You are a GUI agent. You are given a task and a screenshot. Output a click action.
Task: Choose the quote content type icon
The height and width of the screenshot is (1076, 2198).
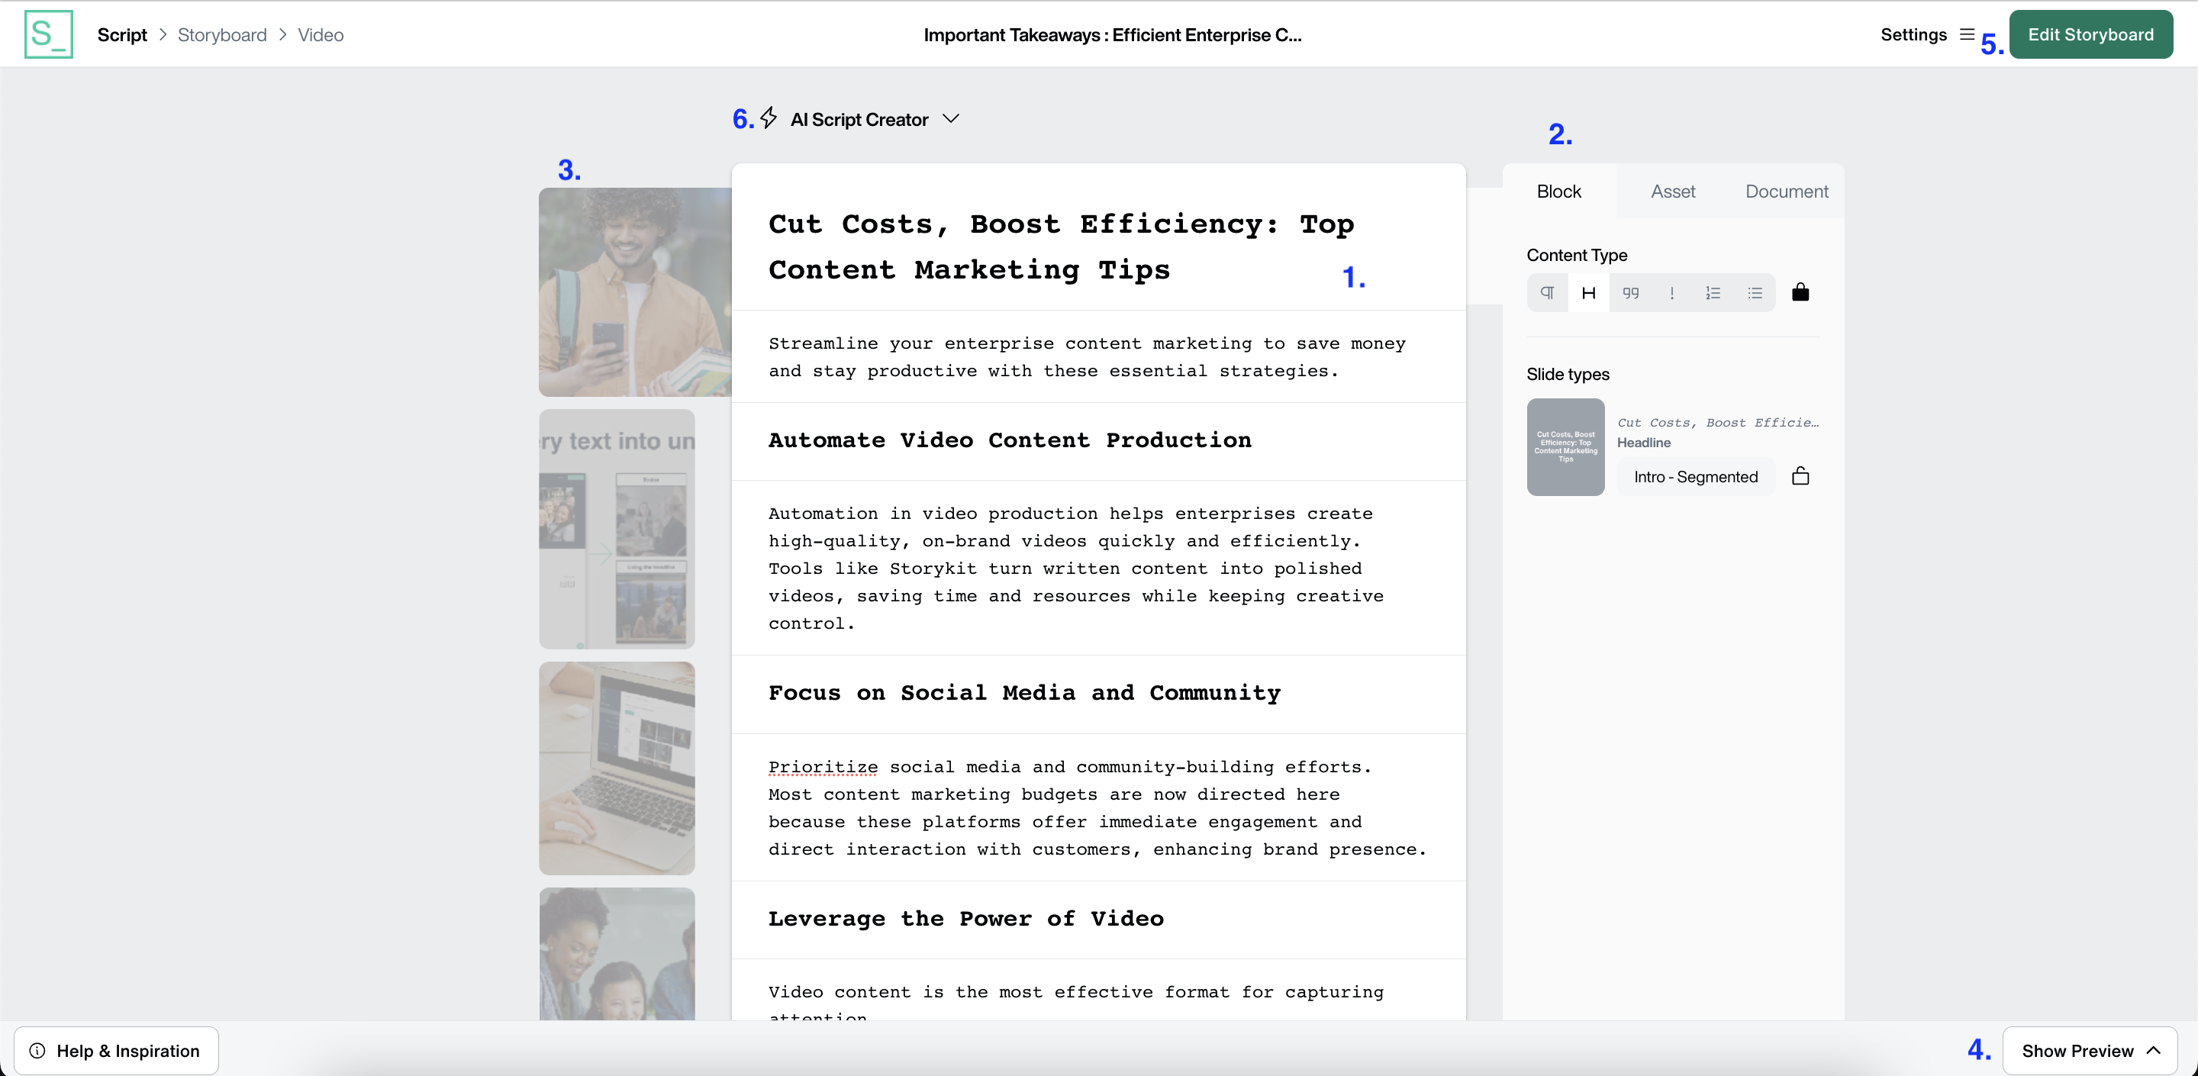tap(1631, 293)
